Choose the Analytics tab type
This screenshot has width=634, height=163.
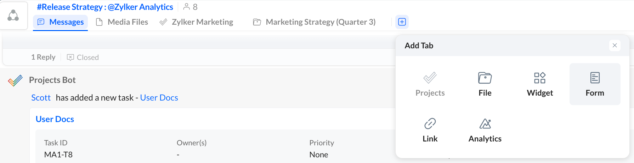click(x=485, y=130)
